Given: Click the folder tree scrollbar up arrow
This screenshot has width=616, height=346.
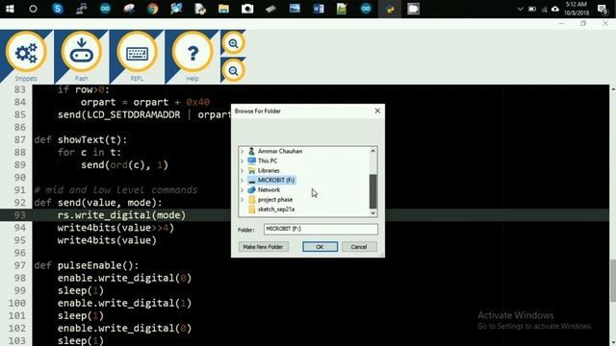Looking at the screenshot, I should (x=373, y=151).
